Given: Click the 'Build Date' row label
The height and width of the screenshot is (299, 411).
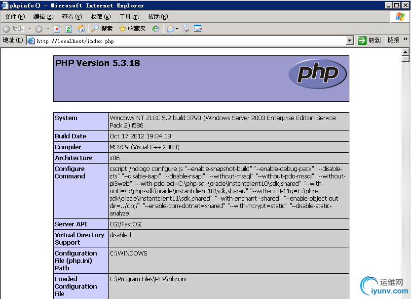Looking at the screenshot, I should point(71,136).
